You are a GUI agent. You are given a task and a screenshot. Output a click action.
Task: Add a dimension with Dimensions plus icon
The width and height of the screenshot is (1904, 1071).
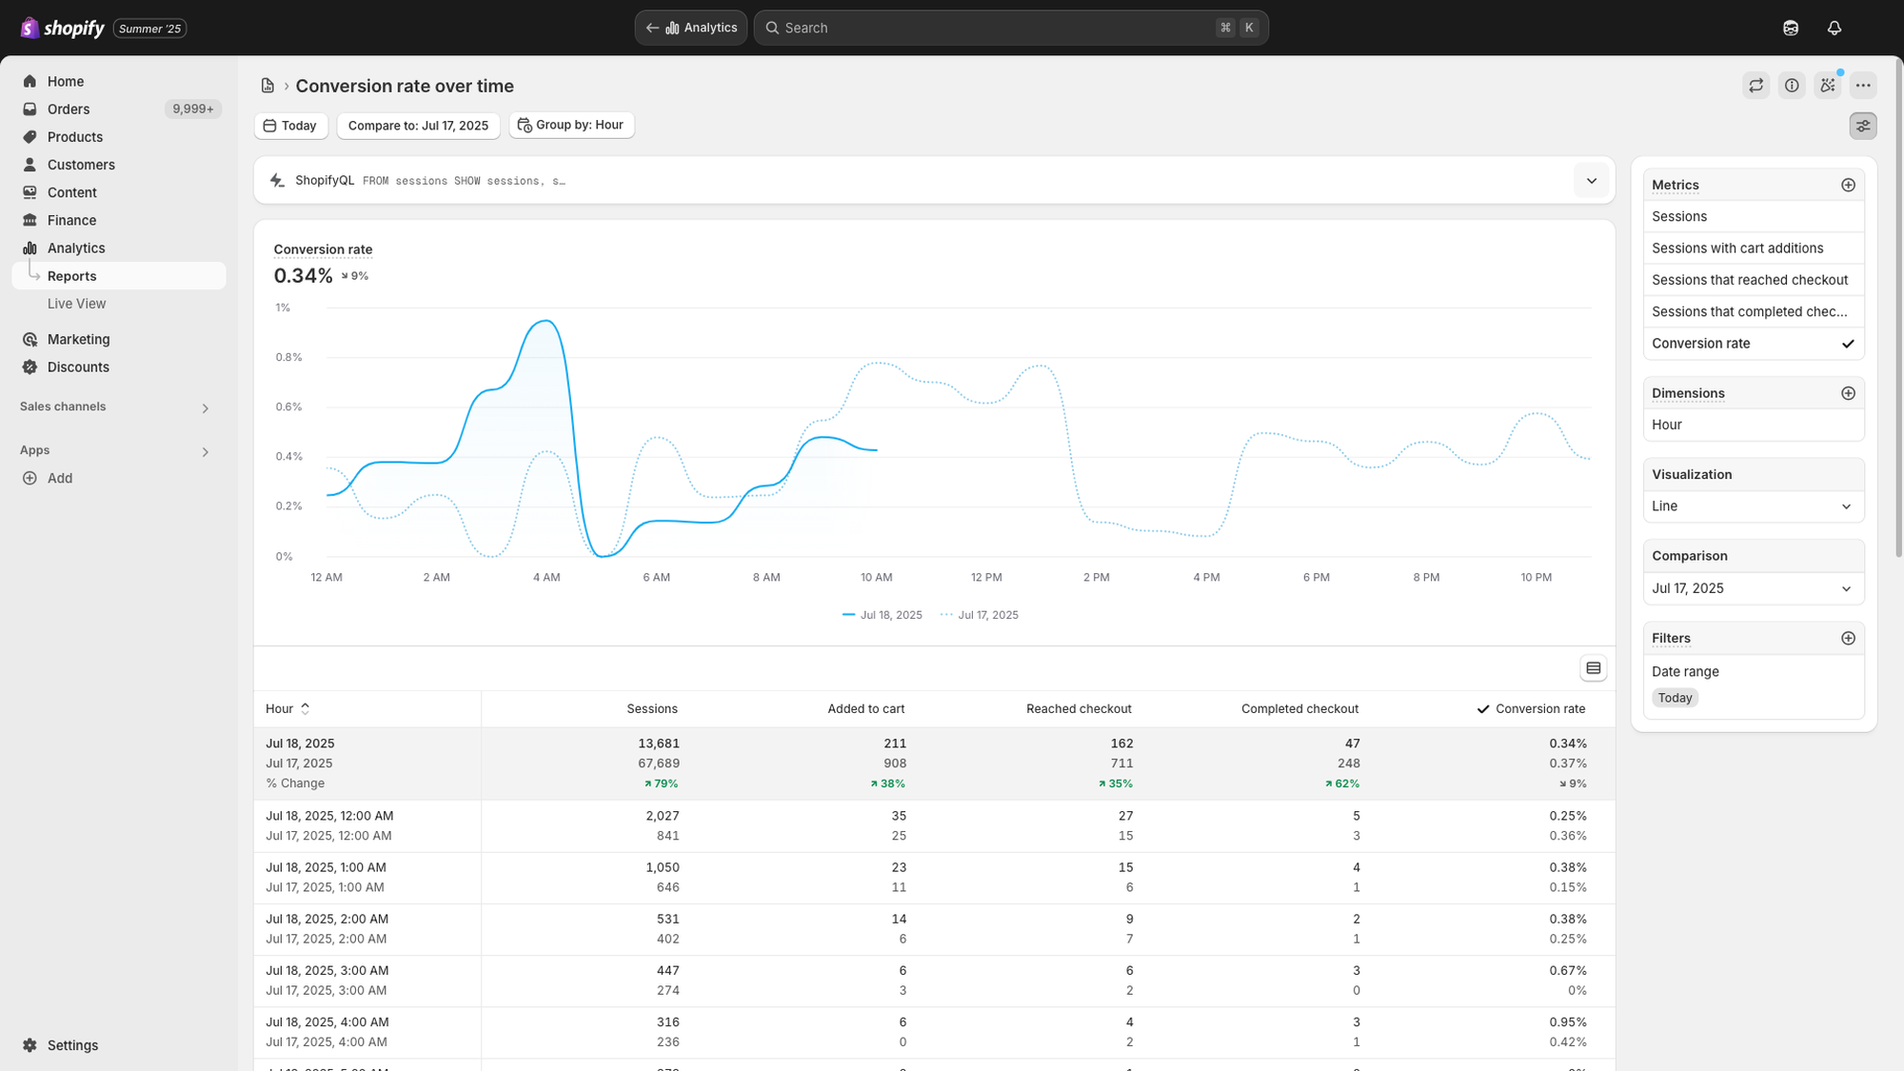coord(1848,393)
